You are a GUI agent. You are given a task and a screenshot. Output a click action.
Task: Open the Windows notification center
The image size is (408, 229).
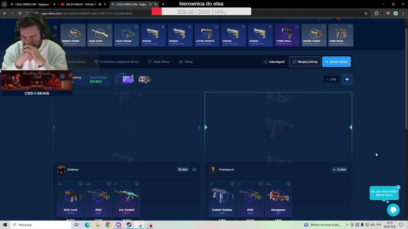401,225
